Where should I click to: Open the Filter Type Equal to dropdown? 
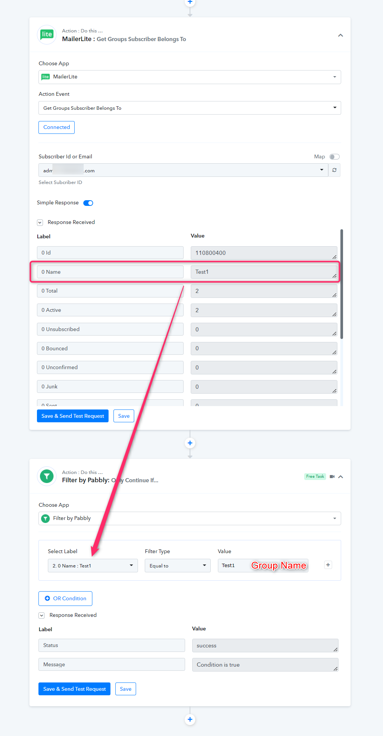click(178, 566)
